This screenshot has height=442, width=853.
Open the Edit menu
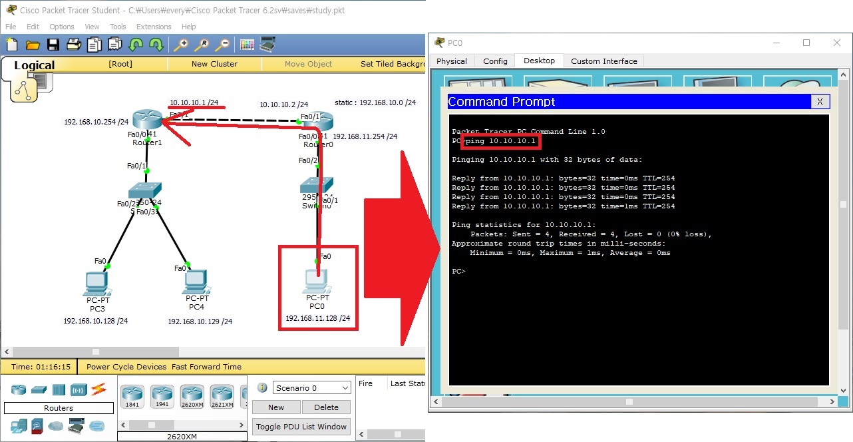(33, 27)
